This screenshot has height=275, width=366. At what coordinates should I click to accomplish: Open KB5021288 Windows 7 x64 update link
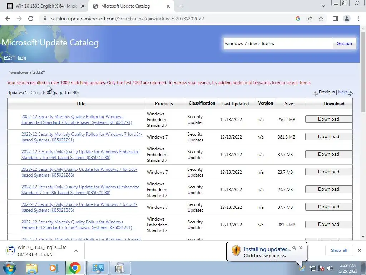[x=79, y=207]
